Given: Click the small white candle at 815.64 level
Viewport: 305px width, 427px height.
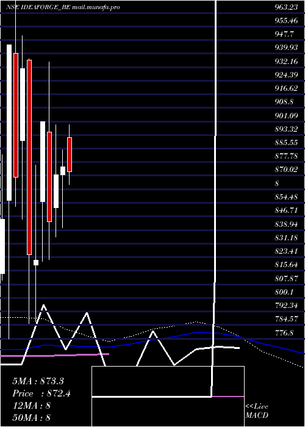Looking at the screenshot, I should coord(36,262).
